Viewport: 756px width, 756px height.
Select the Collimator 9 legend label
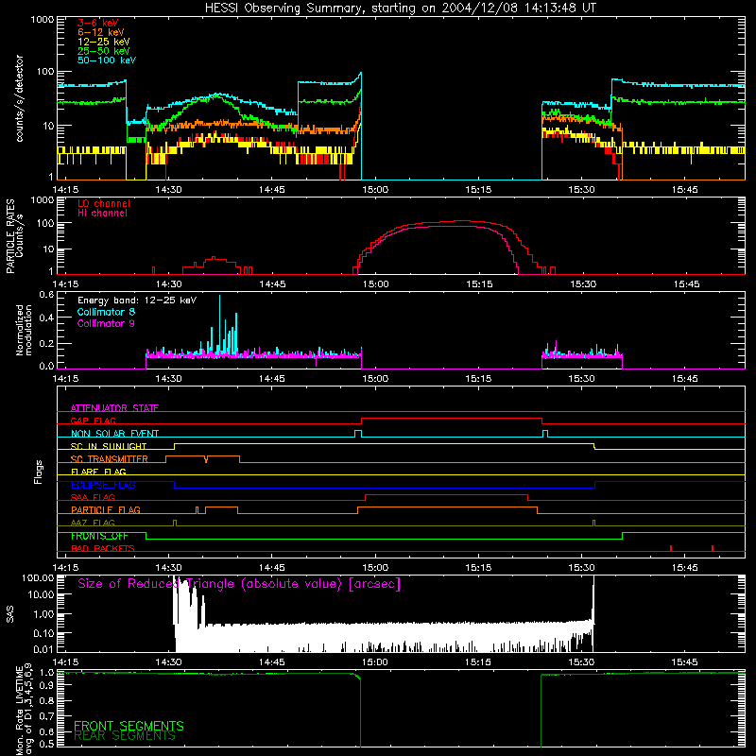106,323
